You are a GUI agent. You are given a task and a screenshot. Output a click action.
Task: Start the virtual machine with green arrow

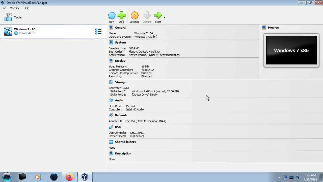pos(158,16)
